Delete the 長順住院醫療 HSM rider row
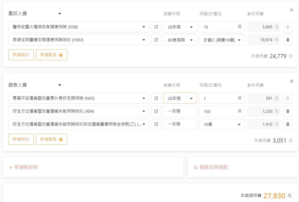 pos(288,40)
